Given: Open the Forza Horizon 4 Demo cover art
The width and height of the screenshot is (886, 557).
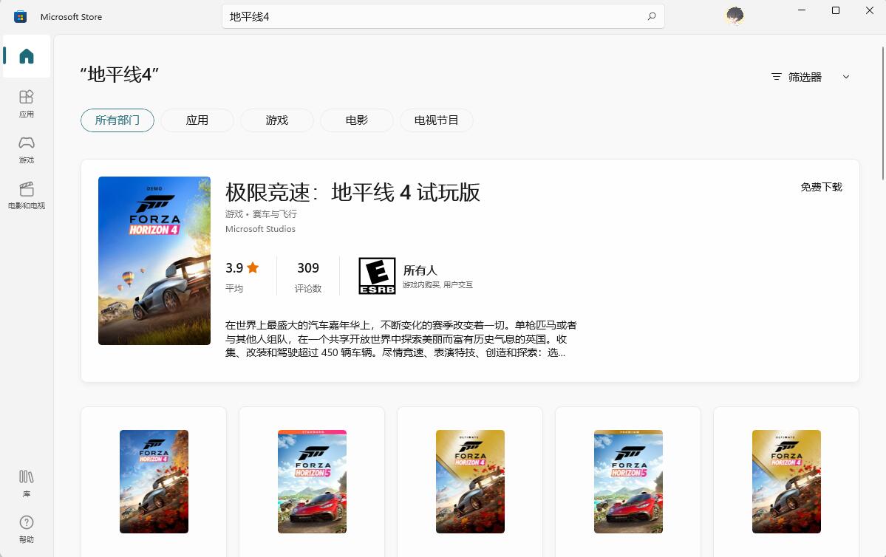Looking at the screenshot, I should [154, 261].
